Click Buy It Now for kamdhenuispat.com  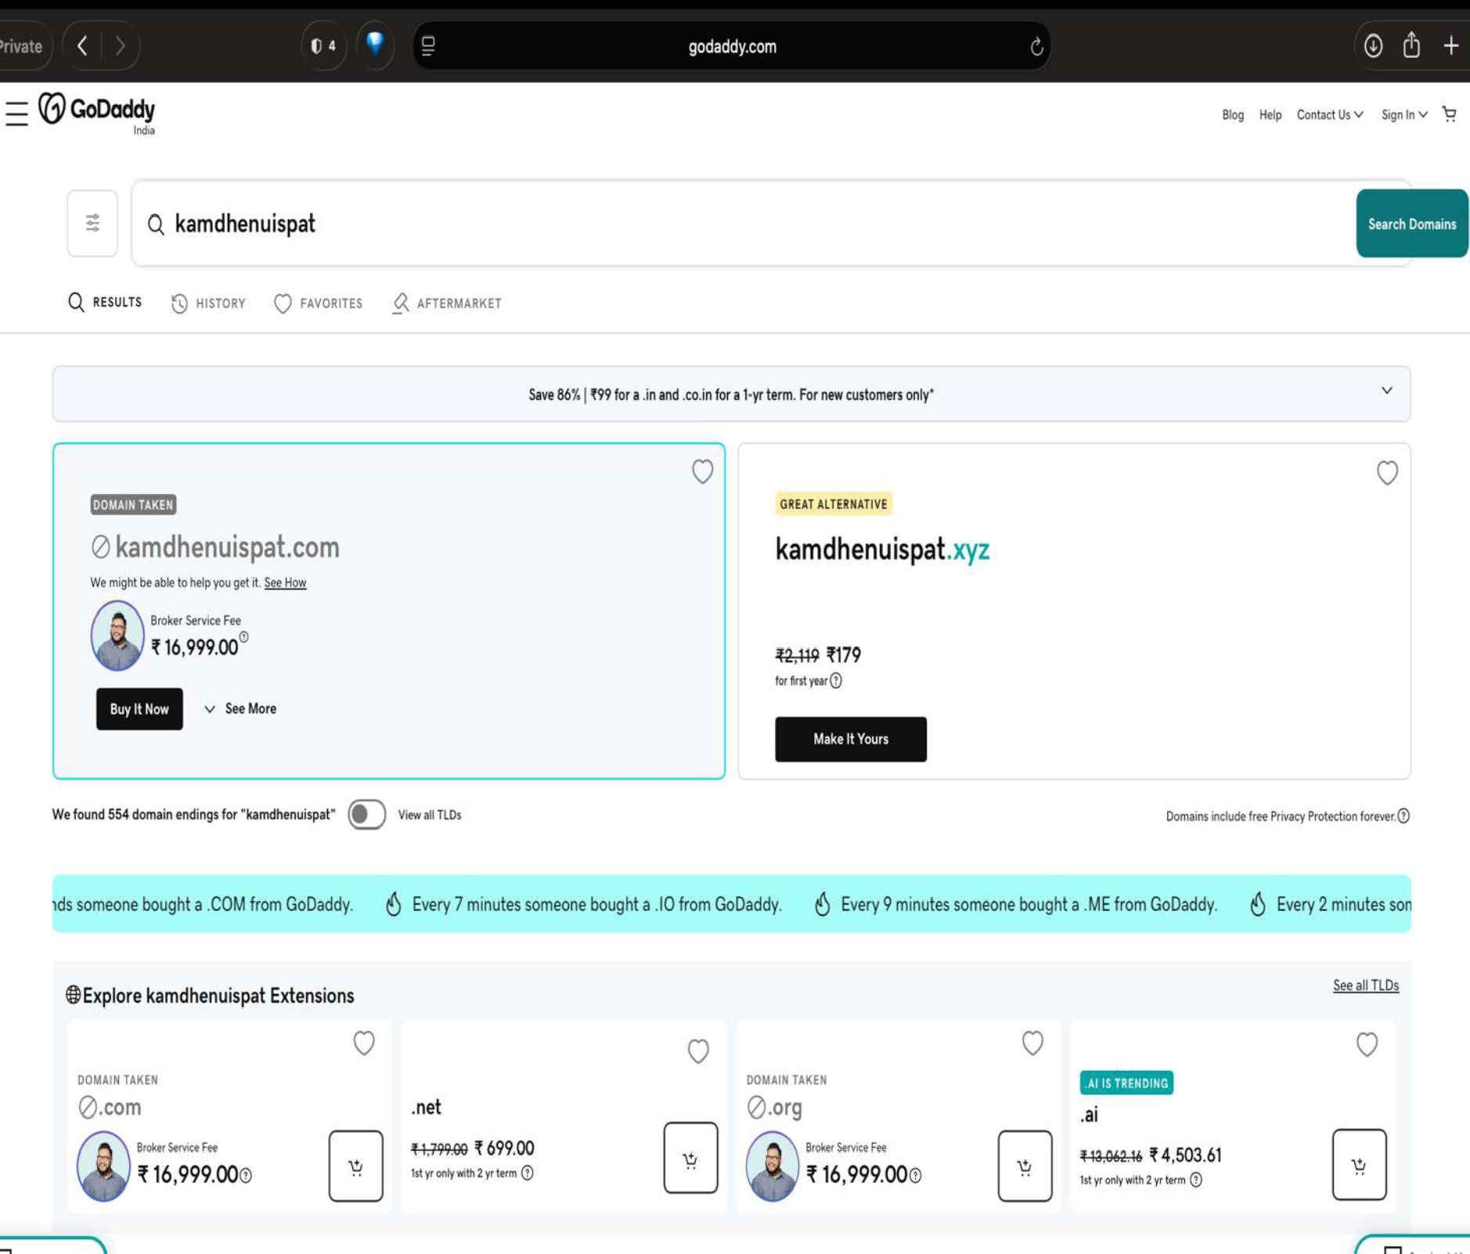pos(139,709)
